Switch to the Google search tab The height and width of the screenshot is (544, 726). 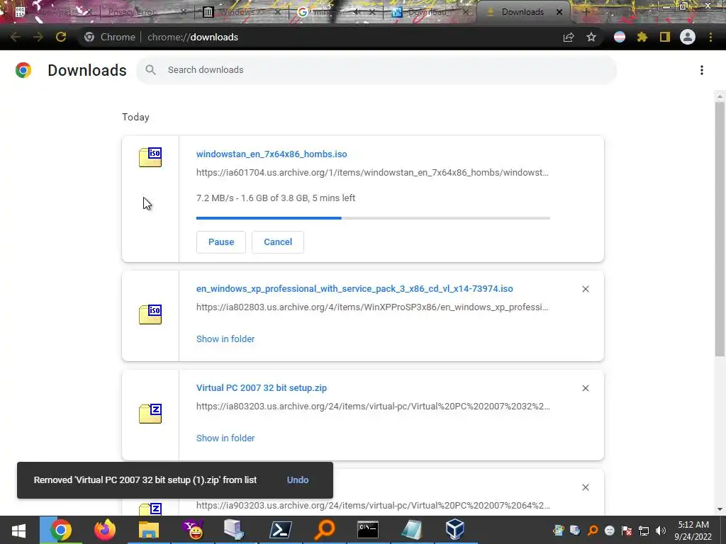[x=335, y=12]
